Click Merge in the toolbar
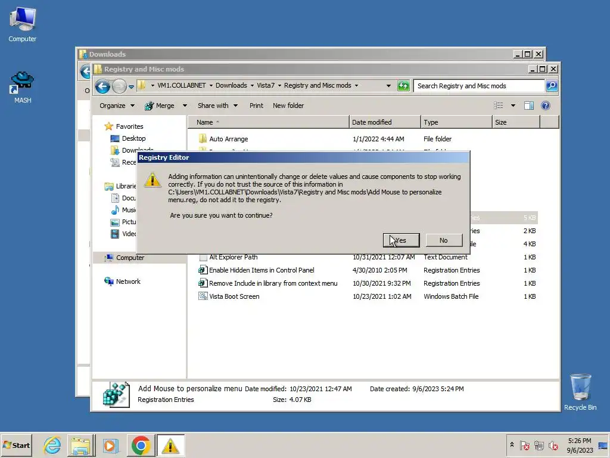 click(x=160, y=106)
